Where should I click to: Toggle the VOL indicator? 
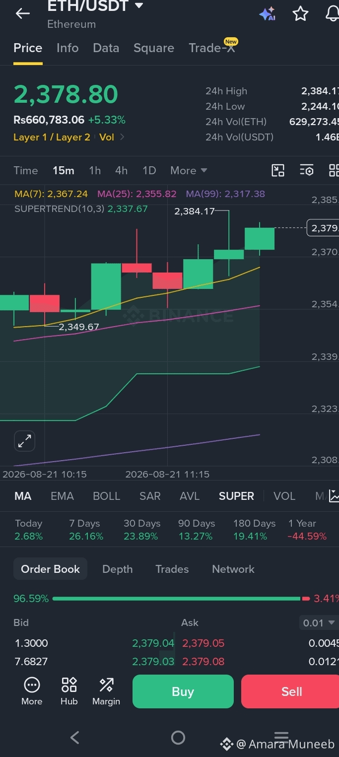pyautogui.click(x=284, y=496)
